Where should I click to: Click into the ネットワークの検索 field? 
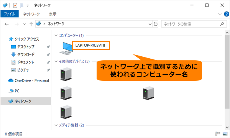click(191, 24)
